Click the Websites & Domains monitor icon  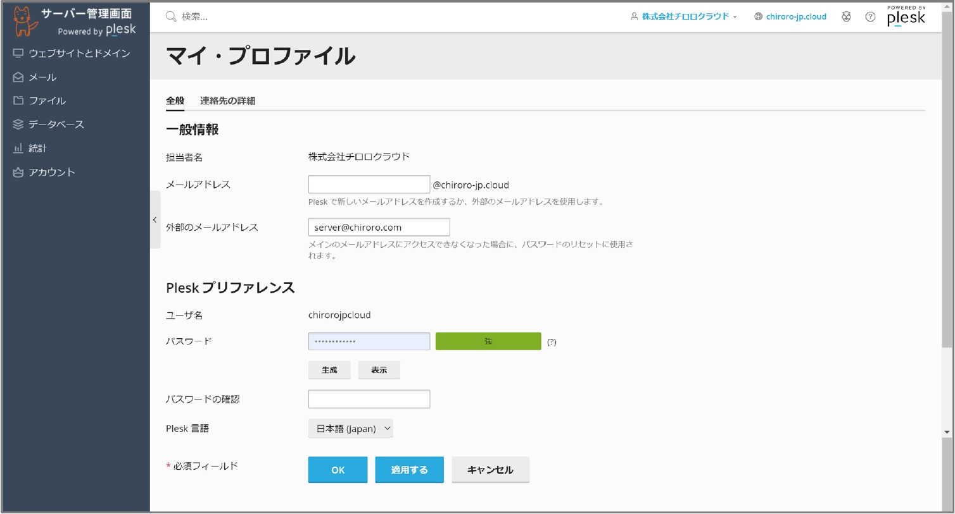tap(18, 53)
